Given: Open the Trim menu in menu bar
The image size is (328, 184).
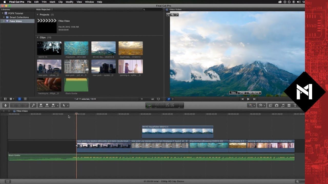Looking at the screenshot, I should tap(44, 2).
